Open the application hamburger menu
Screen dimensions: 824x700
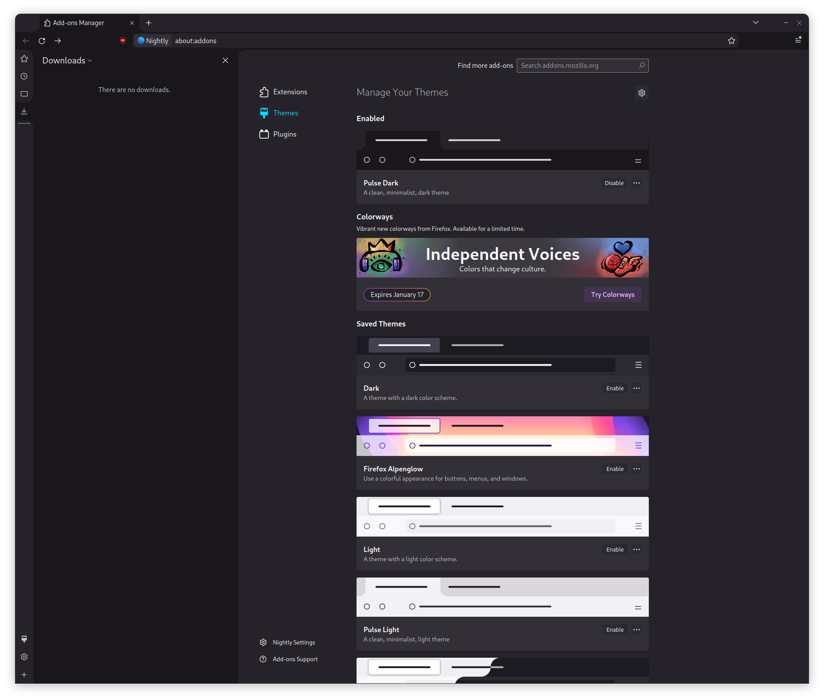(x=798, y=40)
